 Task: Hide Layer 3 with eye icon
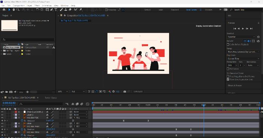click(2, 115)
